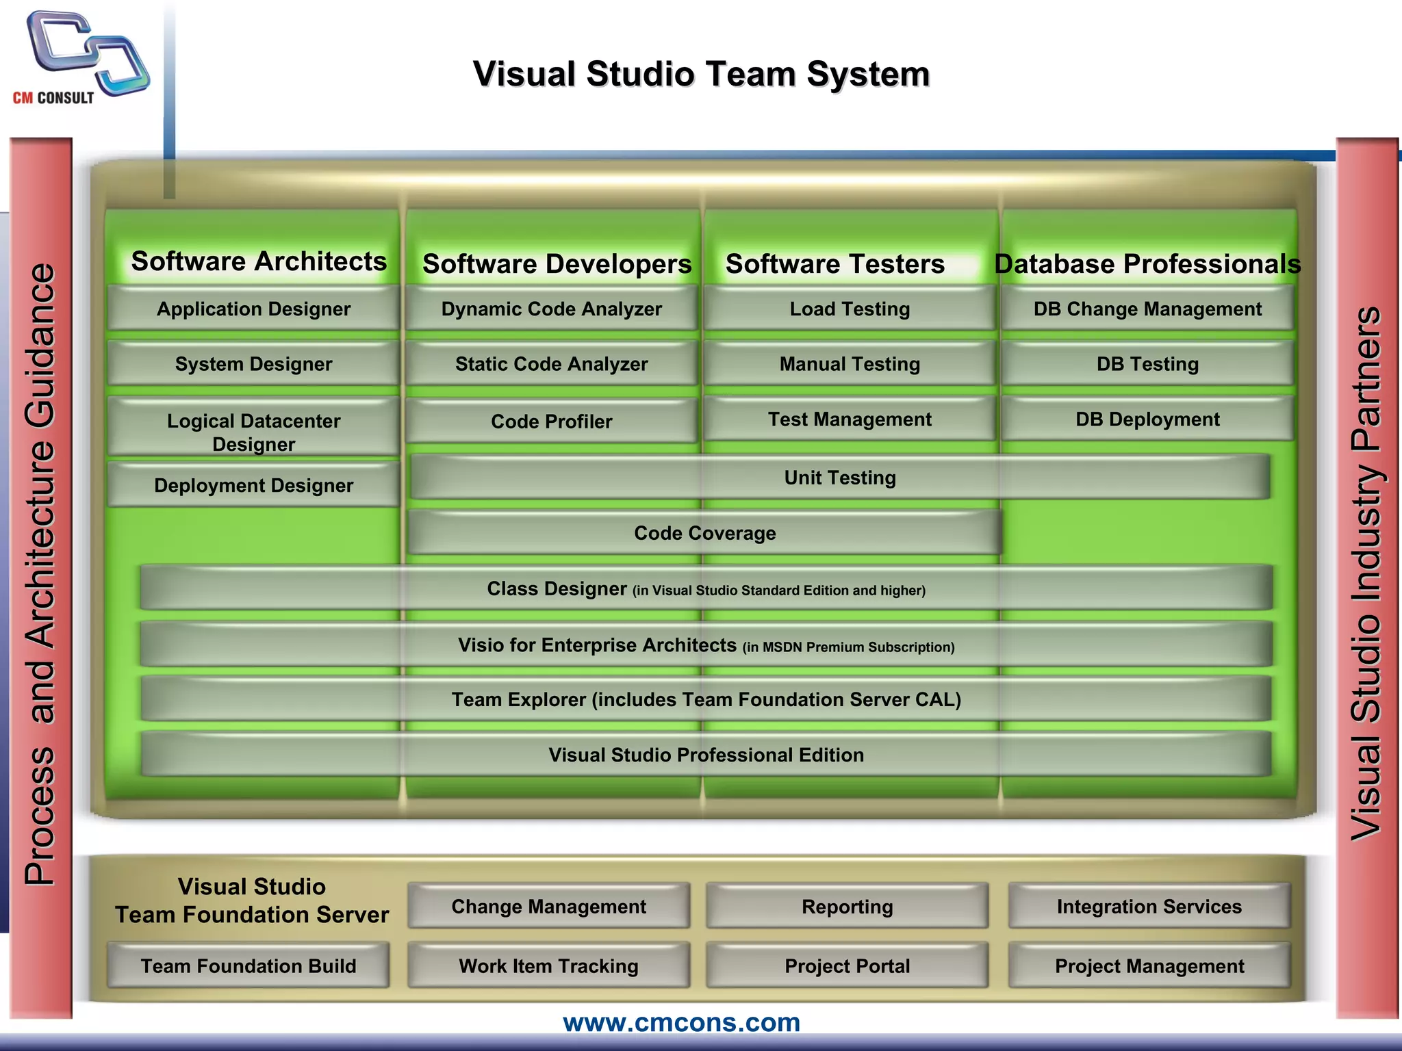Click the Database Professionals column header
The height and width of the screenshot is (1051, 1402).
(x=1147, y=264)
